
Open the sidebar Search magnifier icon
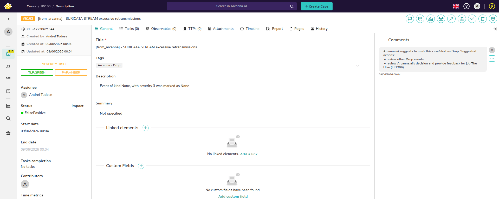(8, 118)
